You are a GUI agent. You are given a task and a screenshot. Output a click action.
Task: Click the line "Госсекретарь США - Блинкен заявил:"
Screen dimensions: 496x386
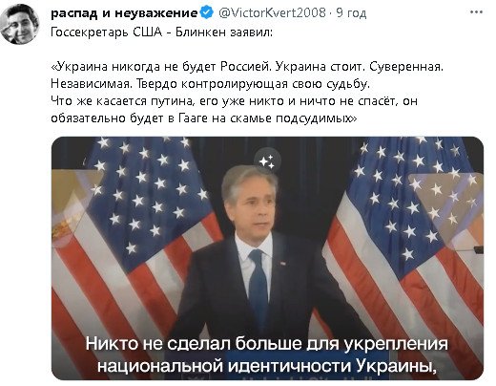pyautogui.click(x=162, y=32)
